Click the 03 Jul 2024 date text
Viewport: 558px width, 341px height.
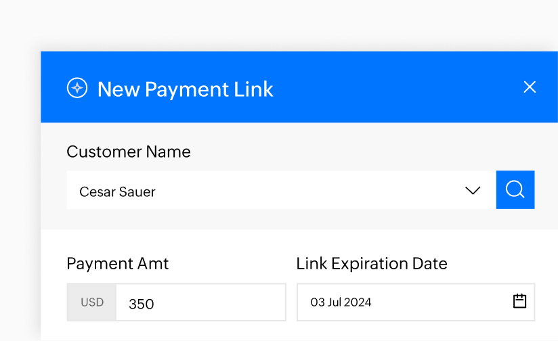tap(341, 302)
